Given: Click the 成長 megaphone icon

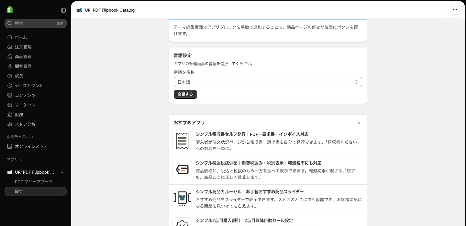Looking at the screenshot, I should [10, 76].
